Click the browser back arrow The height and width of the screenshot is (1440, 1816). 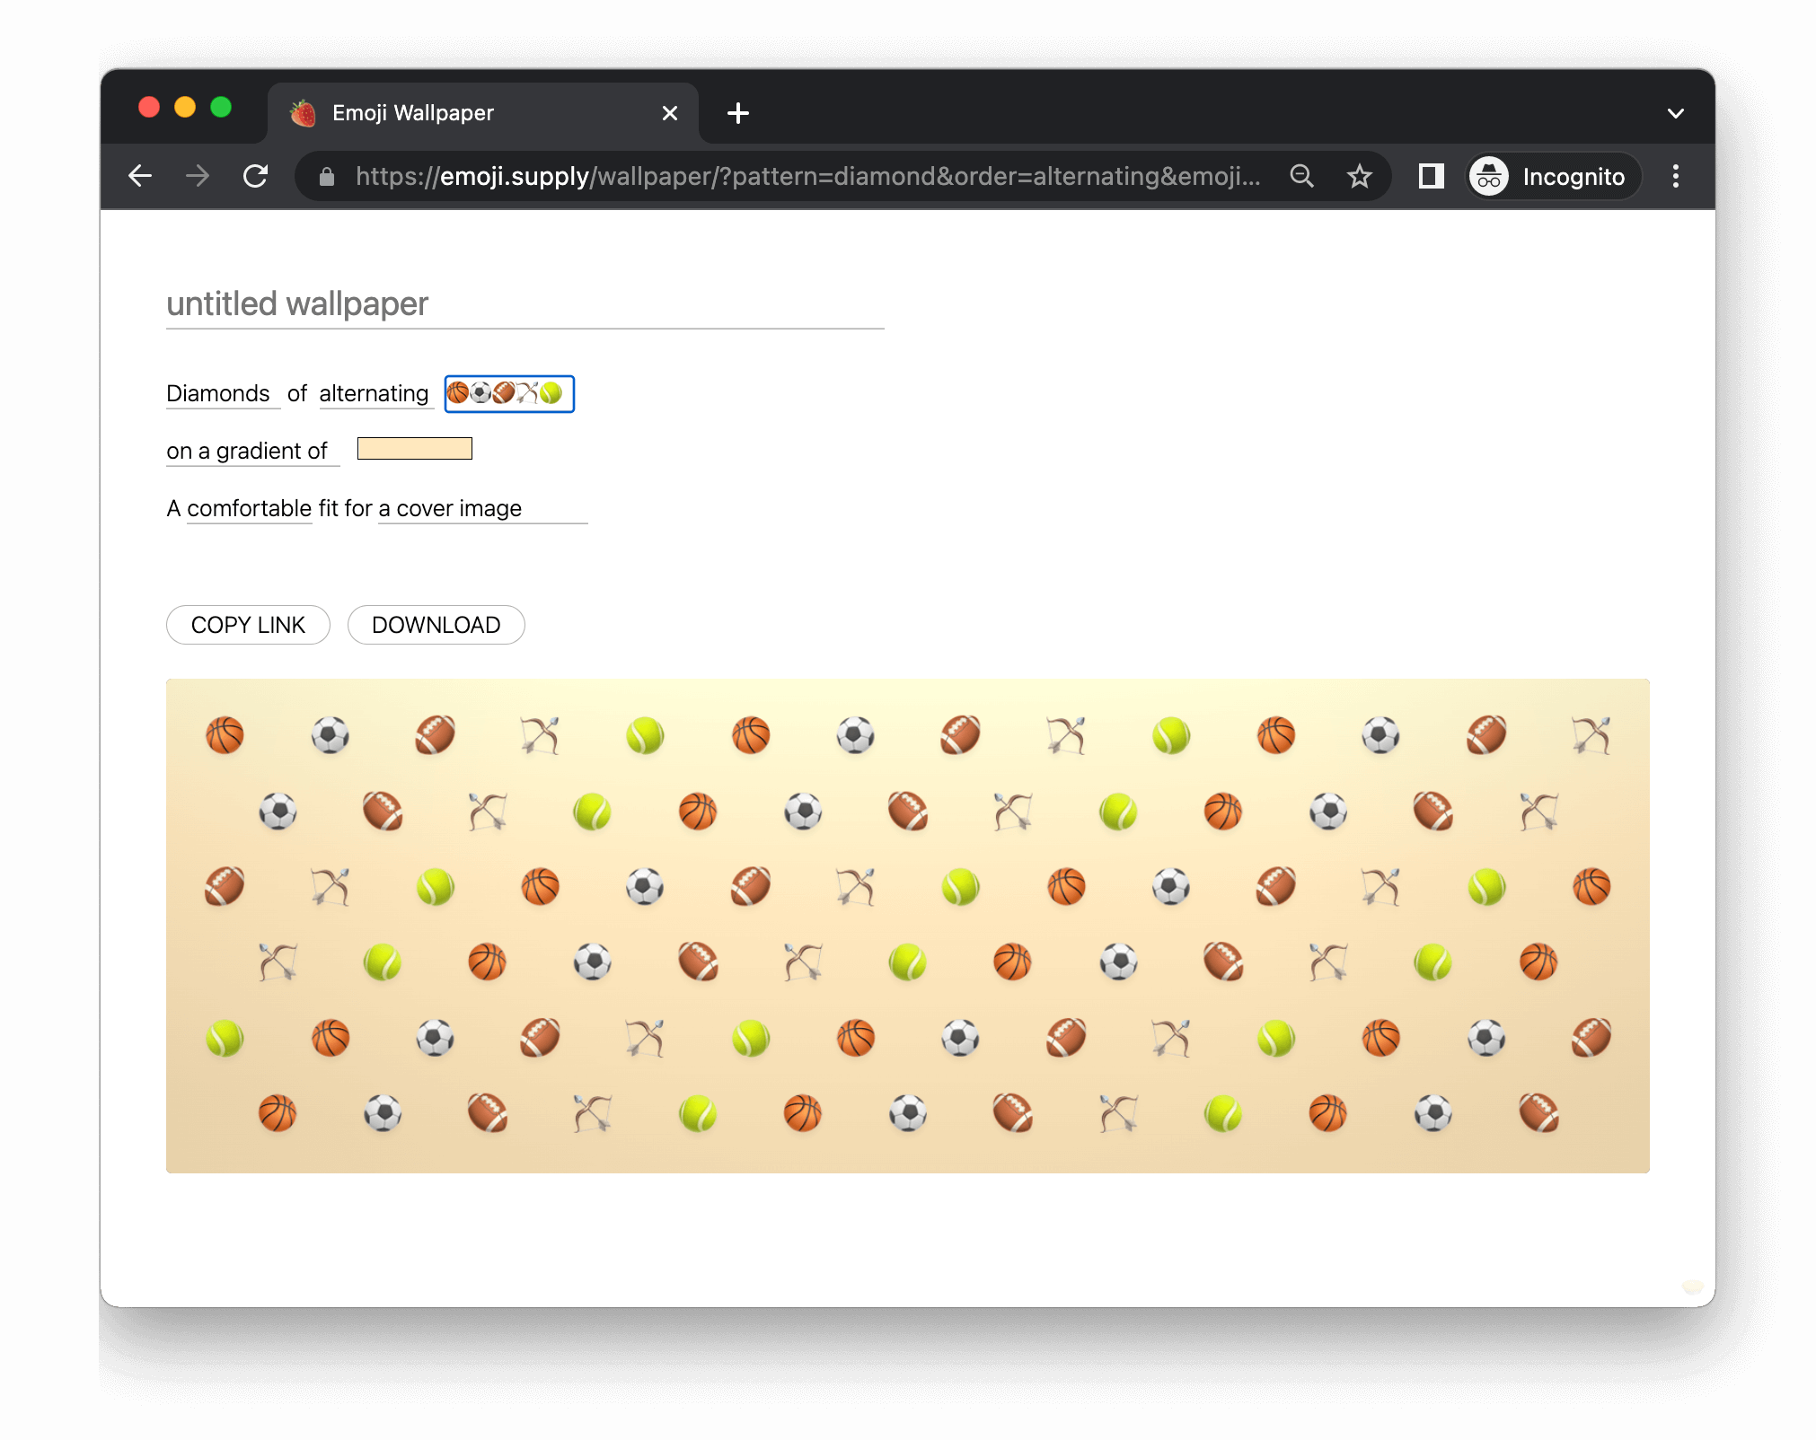140,176
